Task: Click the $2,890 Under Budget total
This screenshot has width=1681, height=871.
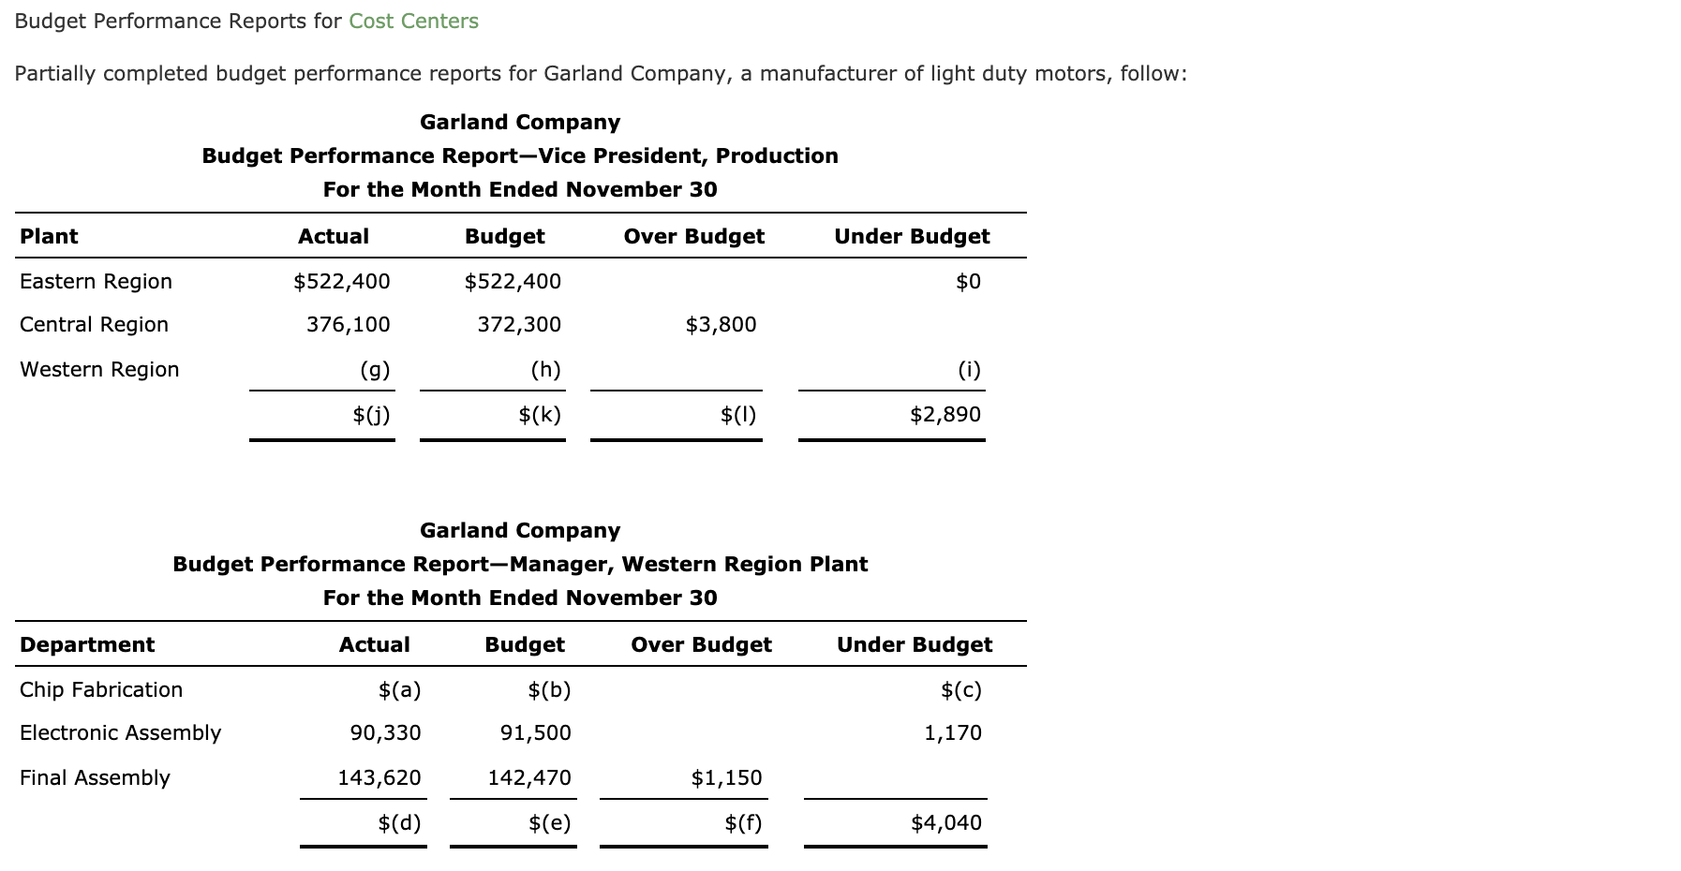Action: (x=946, y=413)
